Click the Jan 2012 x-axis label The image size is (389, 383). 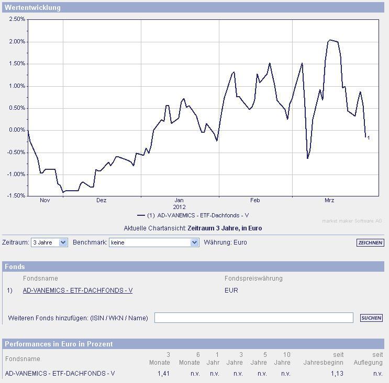179,203
